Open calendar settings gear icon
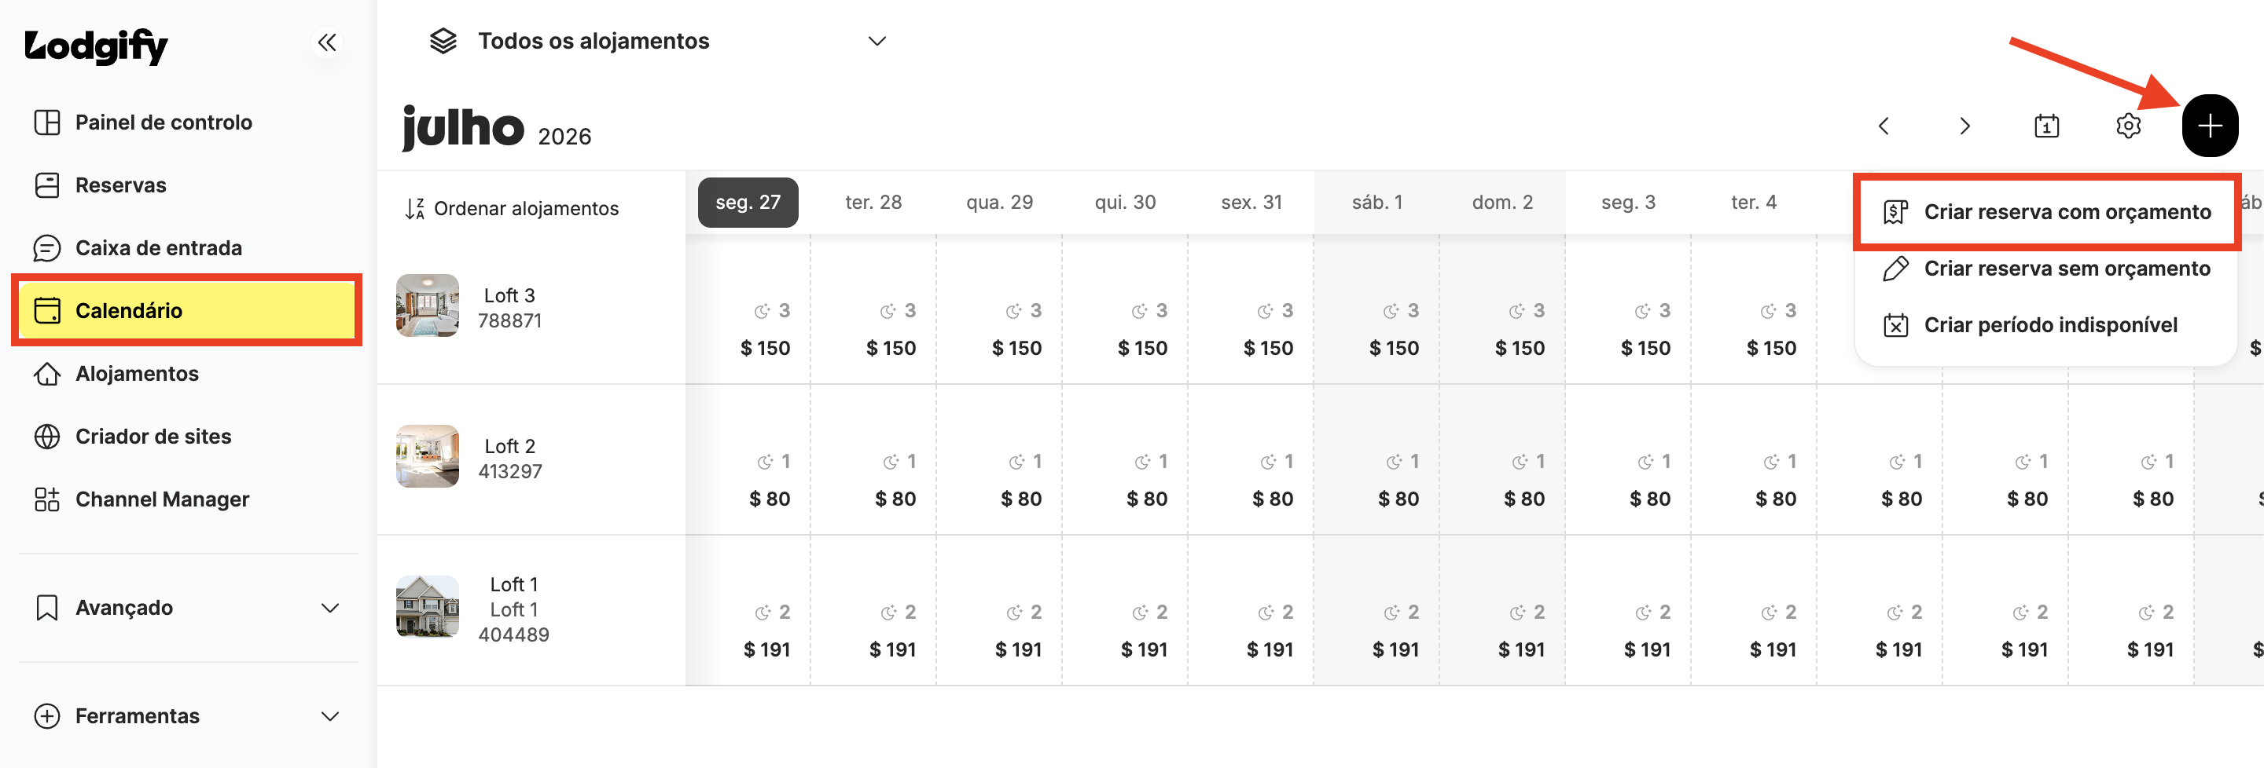 [x=2128, y=126]
